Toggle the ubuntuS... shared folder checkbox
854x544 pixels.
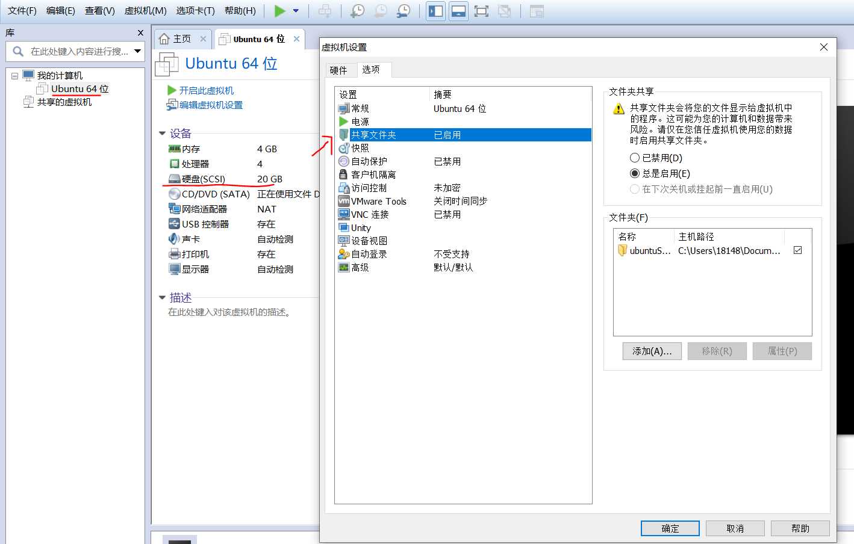(x=798, y=250)
